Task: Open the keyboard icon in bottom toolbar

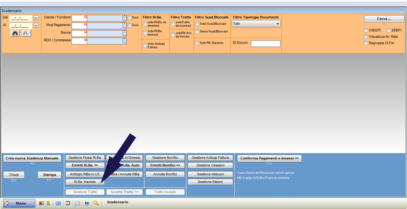Action: pos(58,203)
